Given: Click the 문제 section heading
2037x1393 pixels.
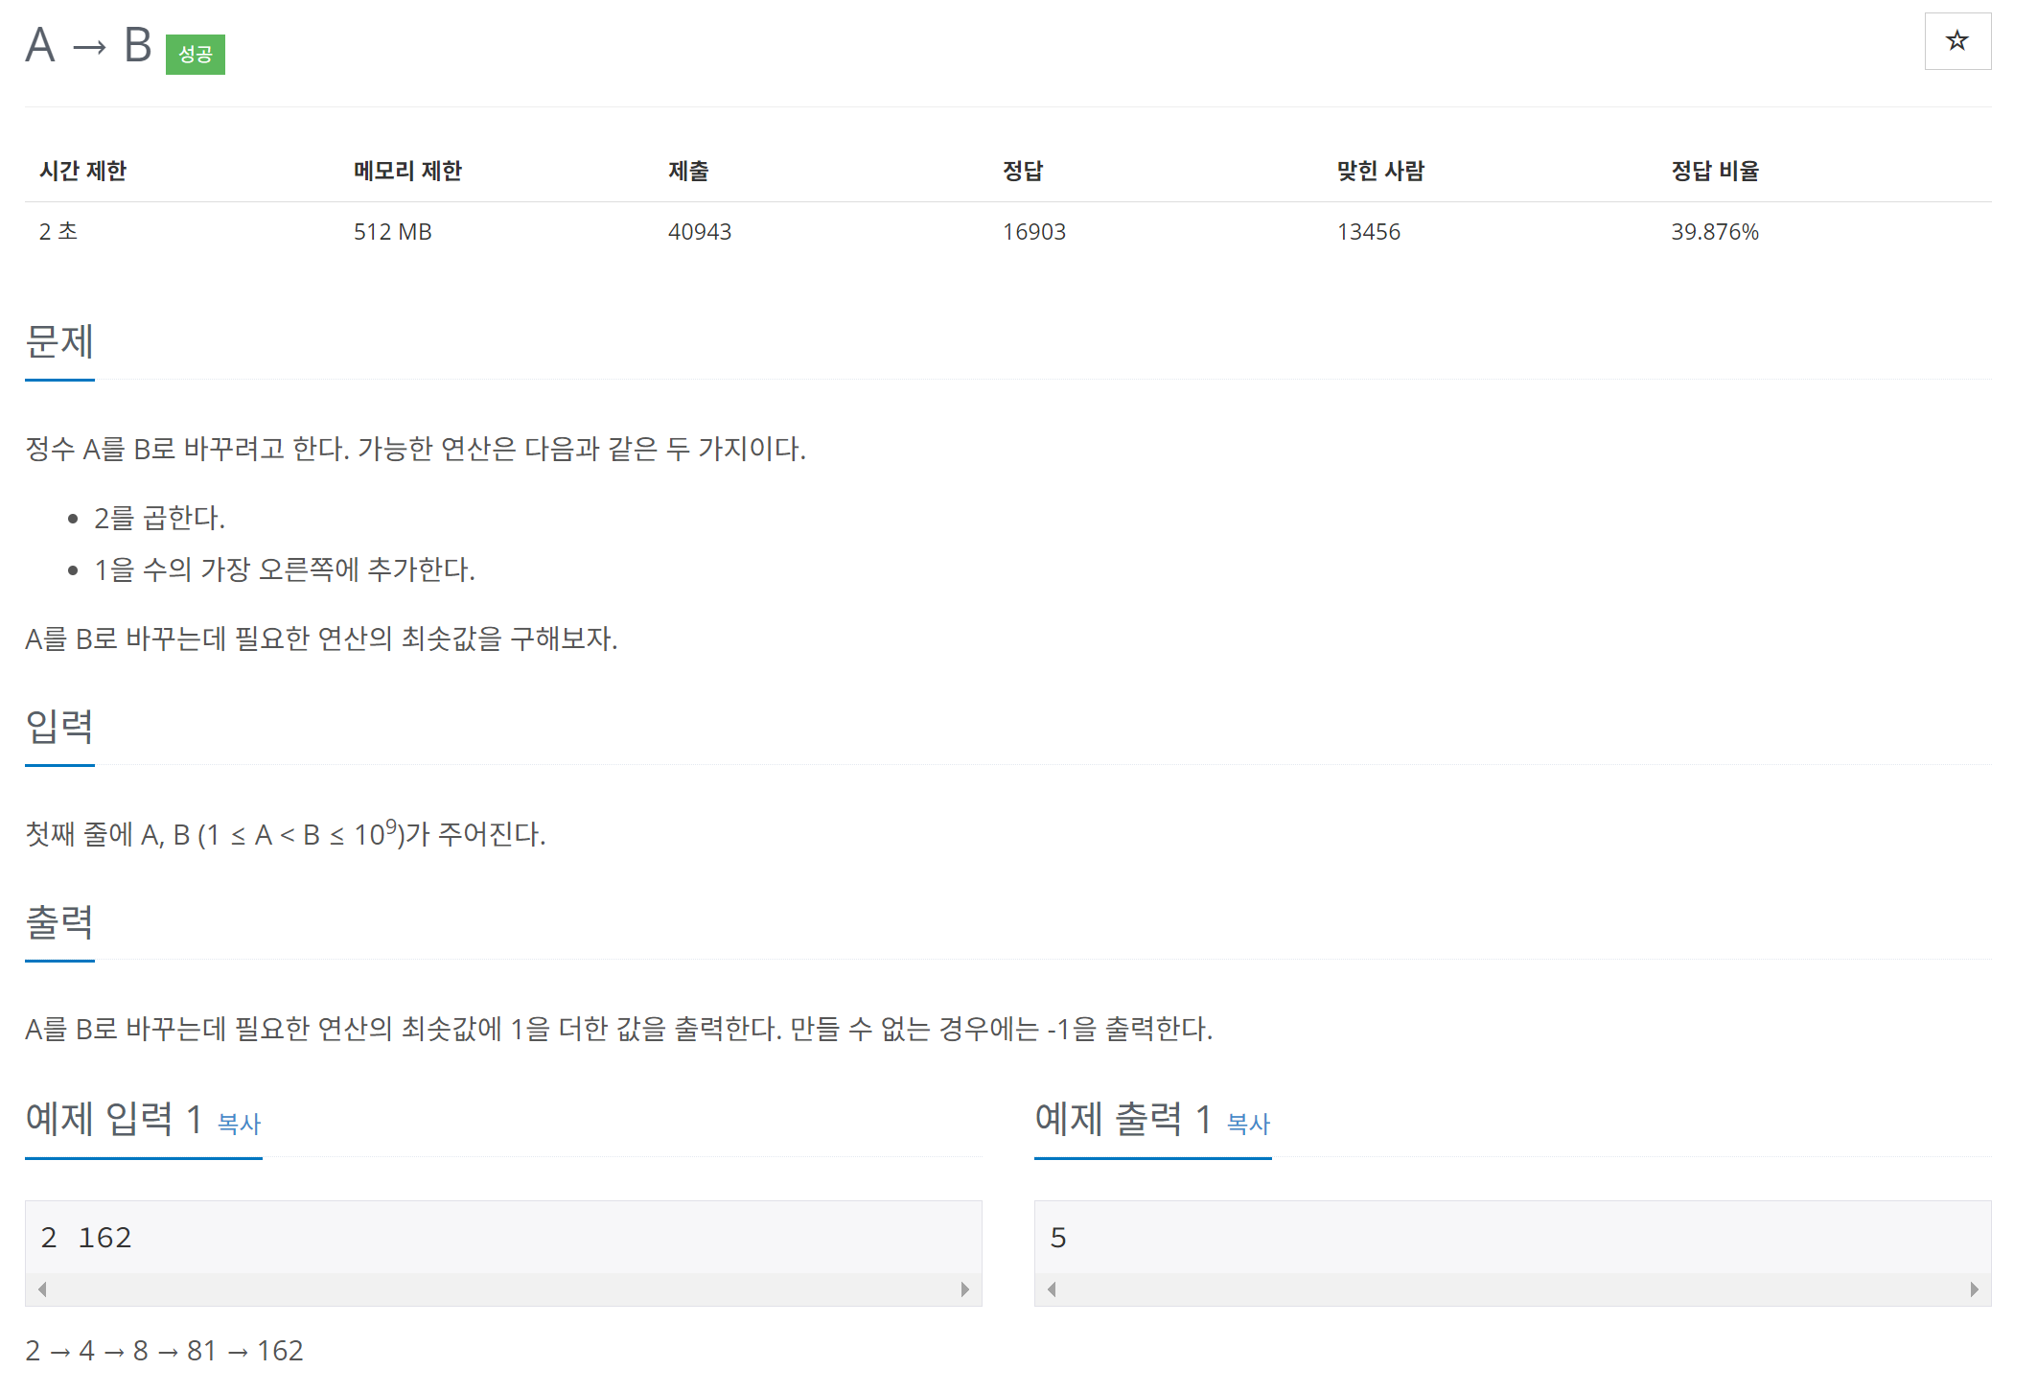Looking at the screenshot, I should click(59, 341).
